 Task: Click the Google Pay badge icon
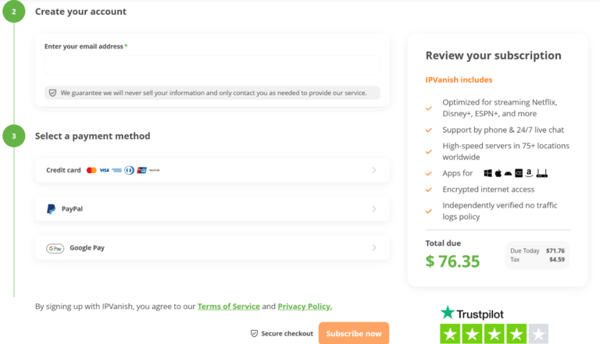pos(55,248)
